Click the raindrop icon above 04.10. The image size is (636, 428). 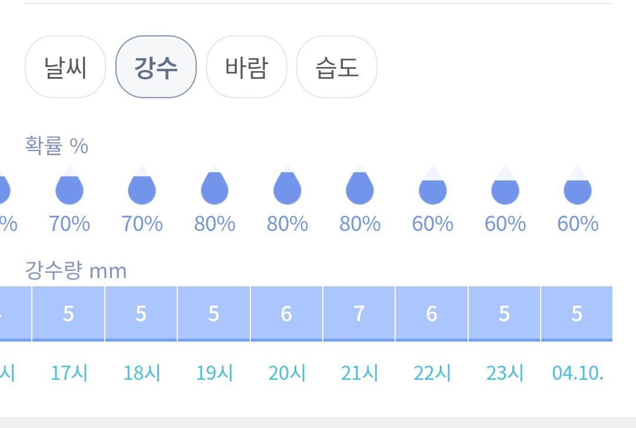pos(578,185)
